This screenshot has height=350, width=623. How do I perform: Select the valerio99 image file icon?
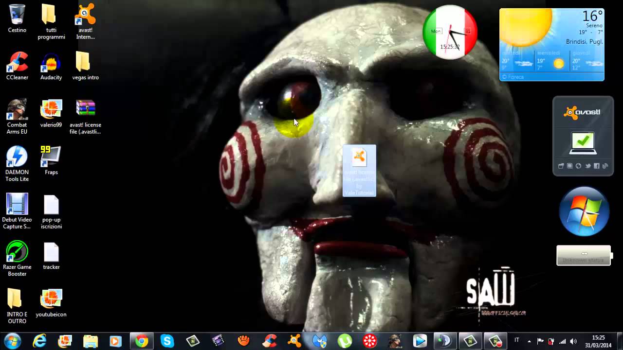51,113
